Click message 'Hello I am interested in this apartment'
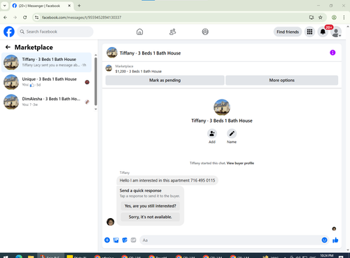 tap(167, 180)
